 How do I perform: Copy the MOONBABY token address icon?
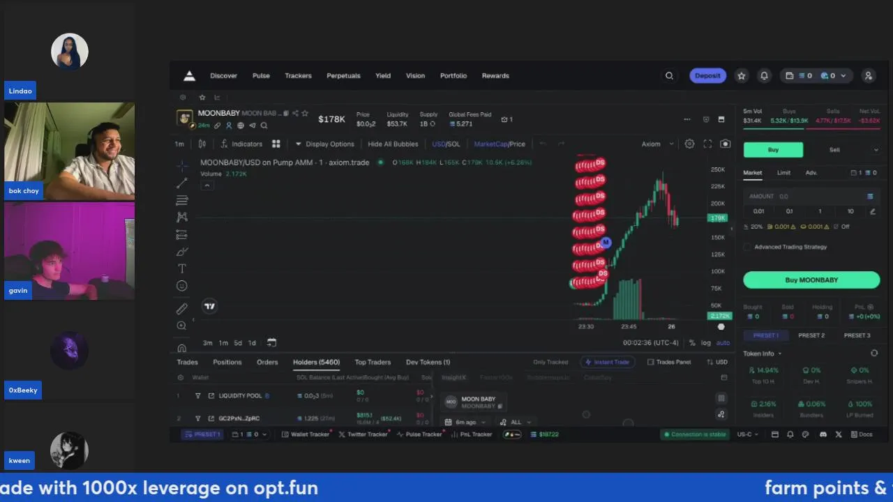click(286, 113)
